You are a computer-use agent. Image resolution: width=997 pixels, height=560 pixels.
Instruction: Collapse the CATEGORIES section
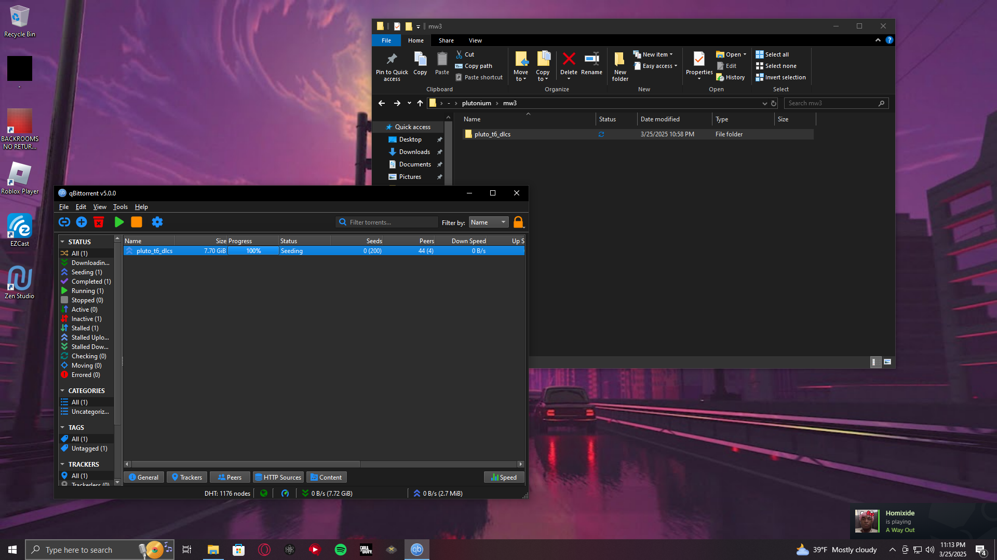point(62,391)
